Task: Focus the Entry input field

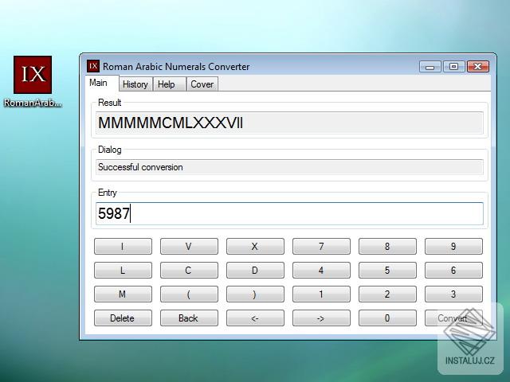Action: [x=289, y=213]
